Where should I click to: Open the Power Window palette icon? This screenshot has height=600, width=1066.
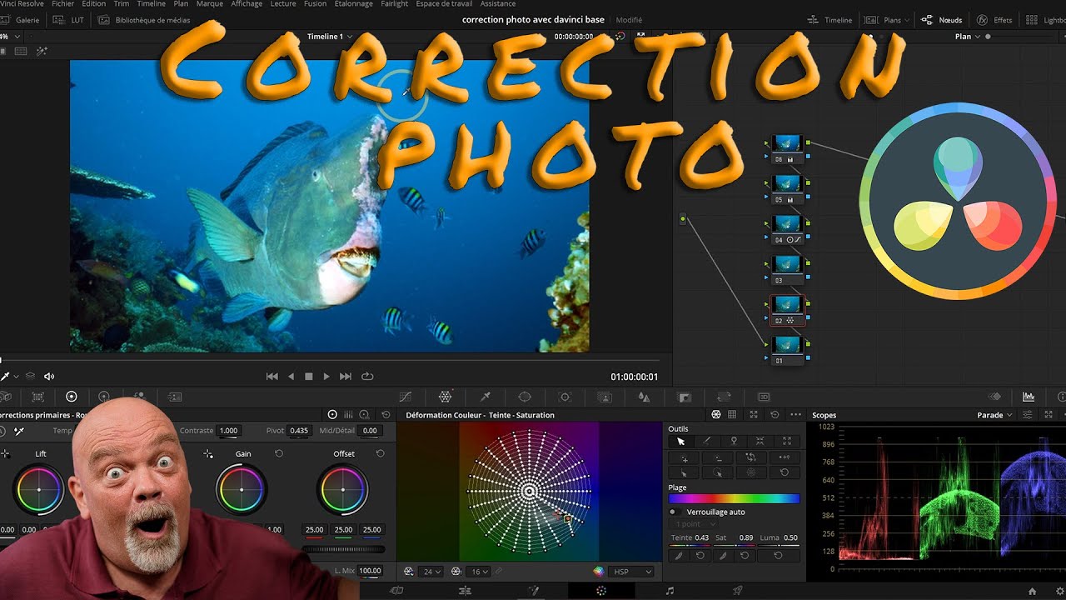pos(525,397)
